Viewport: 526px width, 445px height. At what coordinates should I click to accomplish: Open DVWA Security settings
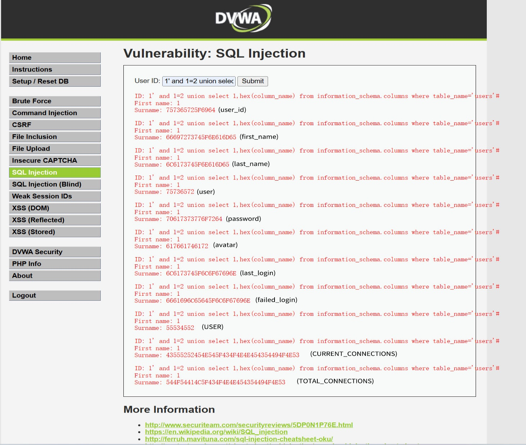point(55,252)
